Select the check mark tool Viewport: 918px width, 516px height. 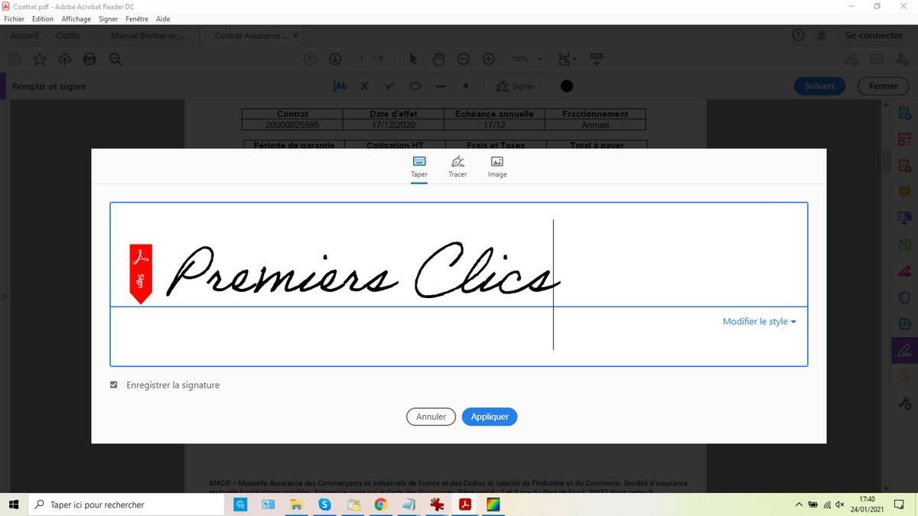pos(390,86)
